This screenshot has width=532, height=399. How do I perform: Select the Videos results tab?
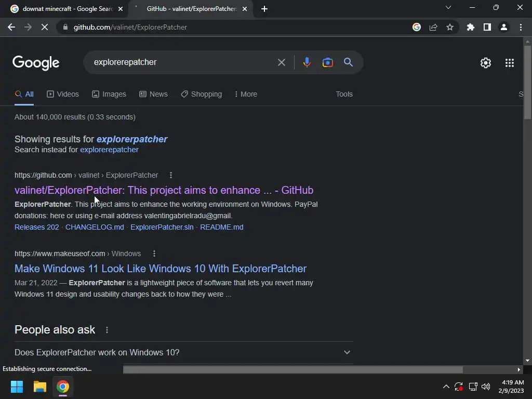point(63,94)
